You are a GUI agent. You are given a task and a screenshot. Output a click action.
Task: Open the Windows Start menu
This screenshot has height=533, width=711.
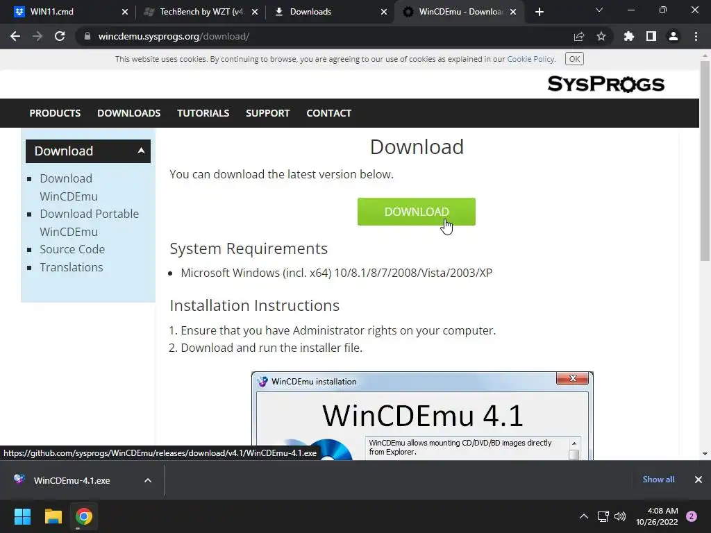point(22,516)
